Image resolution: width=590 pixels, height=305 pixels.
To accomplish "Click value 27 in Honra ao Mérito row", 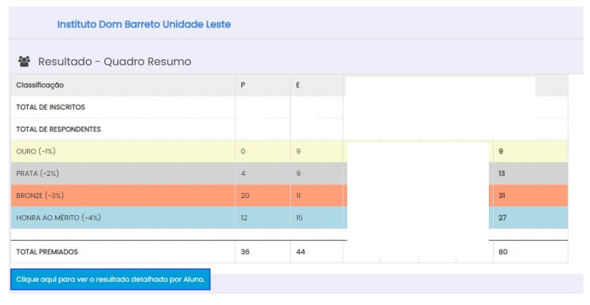I will coord(503,217).
